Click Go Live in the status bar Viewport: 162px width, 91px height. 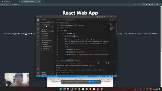(106, 76)
